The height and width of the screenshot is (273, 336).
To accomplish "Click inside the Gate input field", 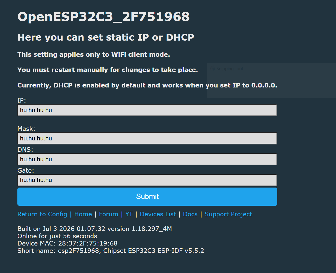I will point(147,180).
